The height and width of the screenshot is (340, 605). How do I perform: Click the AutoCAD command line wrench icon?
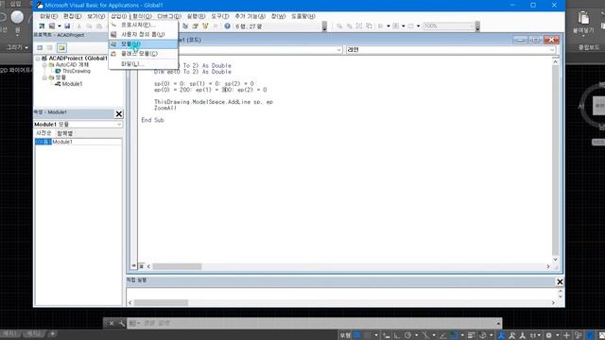click(122, 323)
